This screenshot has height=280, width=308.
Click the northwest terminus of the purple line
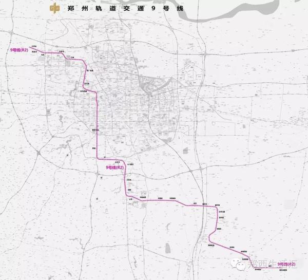(x=31, y=48)
